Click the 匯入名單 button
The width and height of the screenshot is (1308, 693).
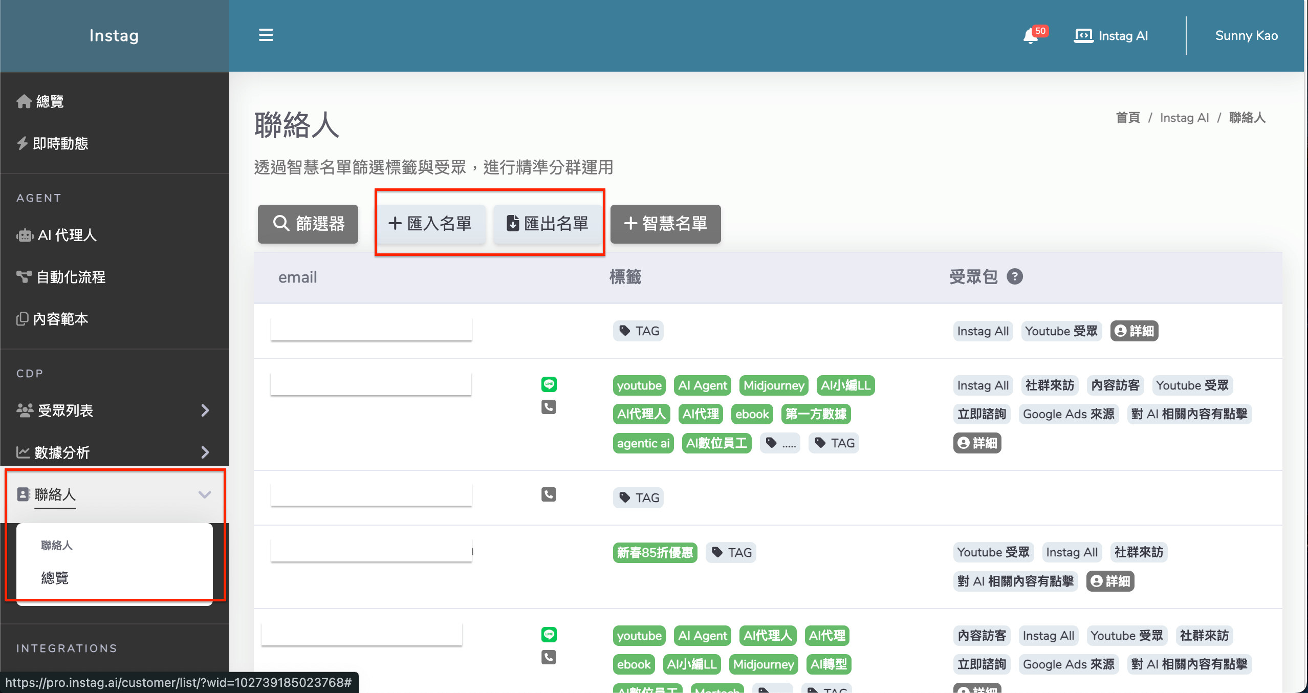[430, 224]
